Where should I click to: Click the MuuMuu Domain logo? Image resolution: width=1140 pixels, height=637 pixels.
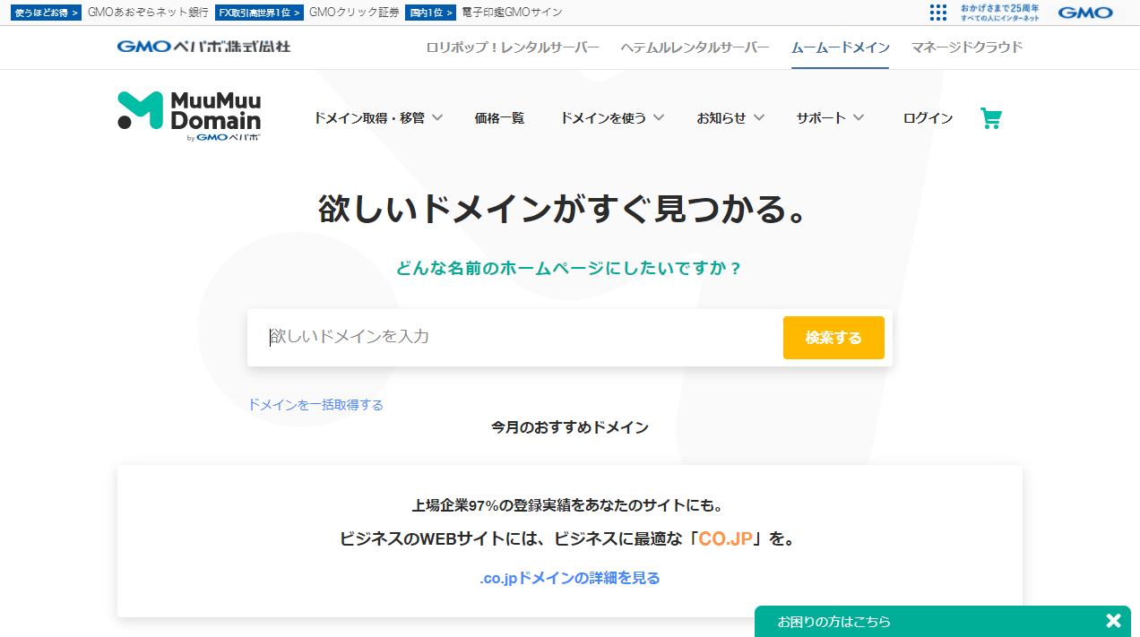coord(189,116)
